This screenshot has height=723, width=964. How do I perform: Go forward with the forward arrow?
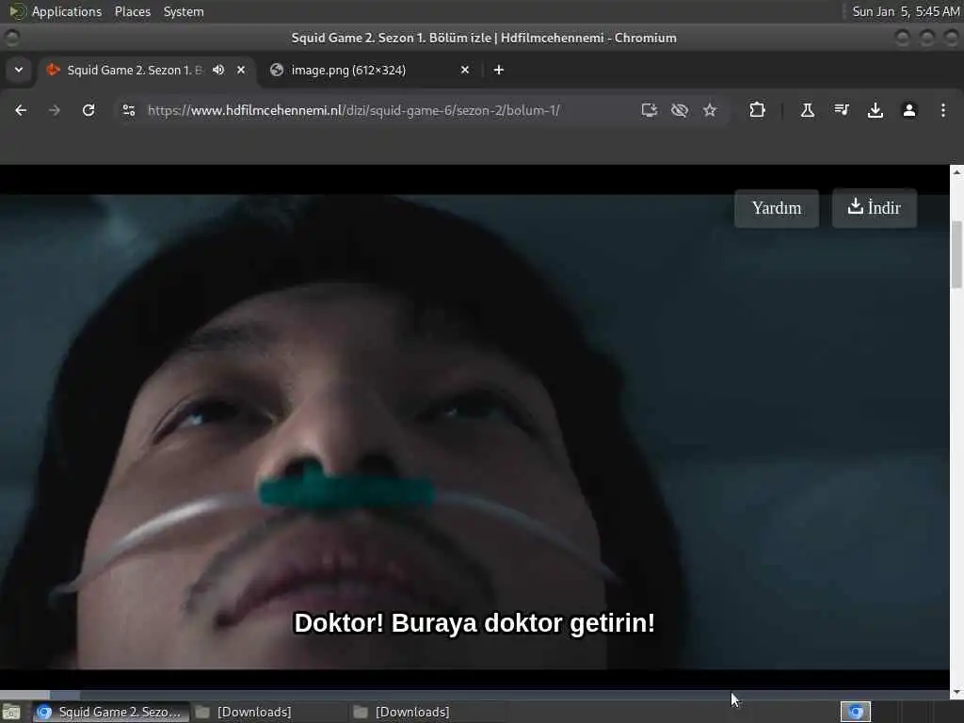click(x=54, y=110)
